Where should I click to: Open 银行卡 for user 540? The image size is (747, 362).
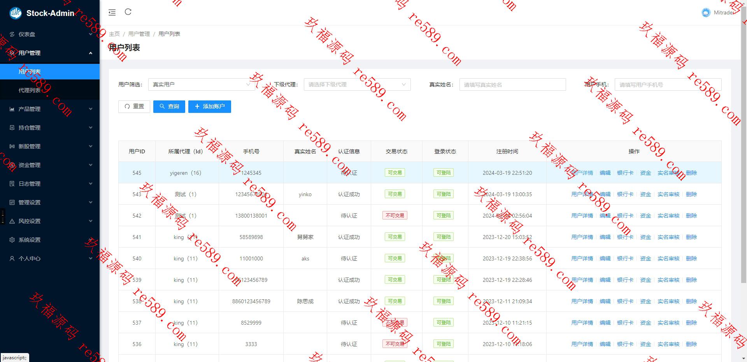pyautogui.click(x=625, y=258)
